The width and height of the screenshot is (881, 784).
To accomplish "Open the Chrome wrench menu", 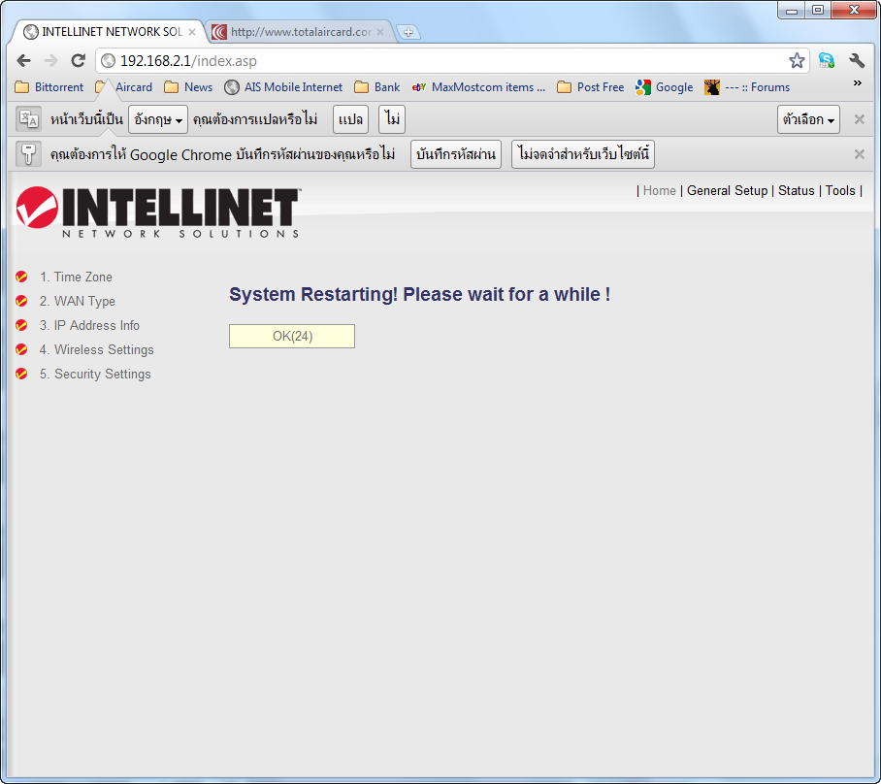I will (857, 61).
